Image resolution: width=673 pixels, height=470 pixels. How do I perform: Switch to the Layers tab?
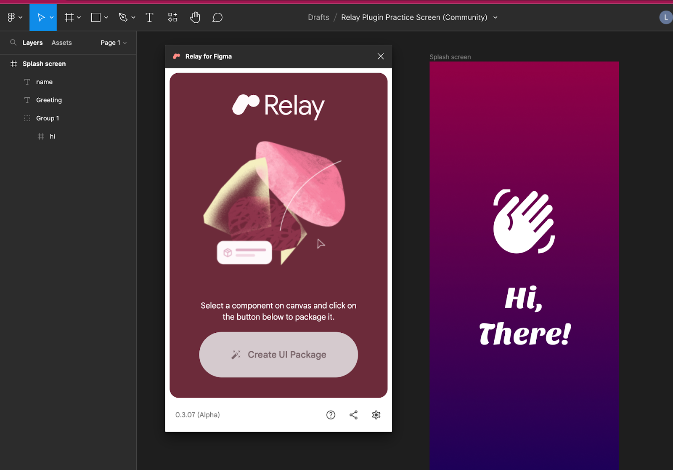pos(32,43)
